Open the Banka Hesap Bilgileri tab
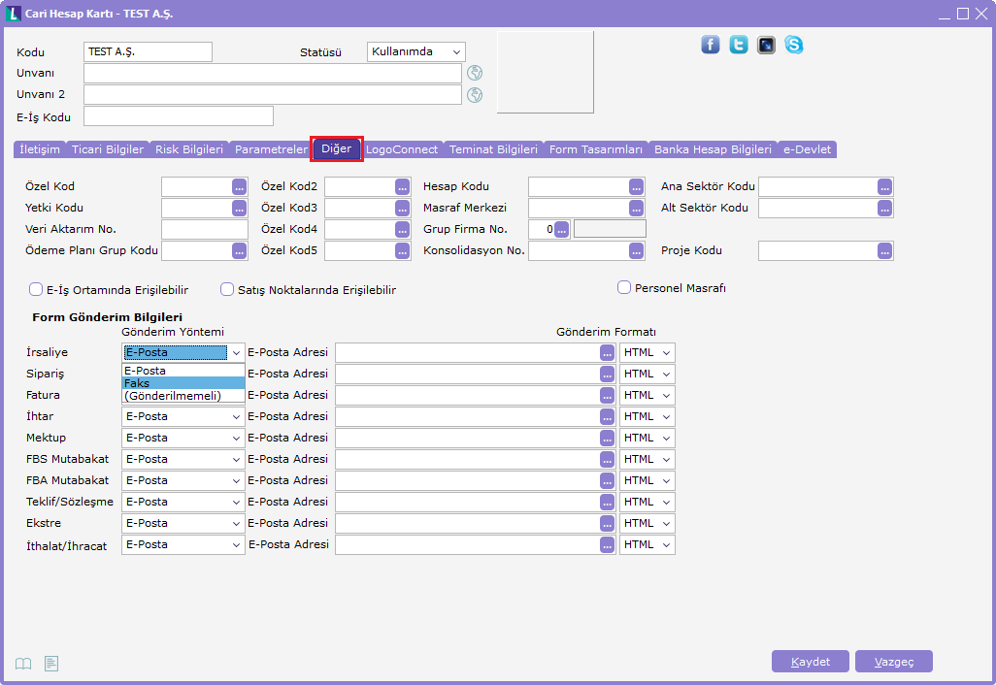996x685 pixels. tap(713, 149)
